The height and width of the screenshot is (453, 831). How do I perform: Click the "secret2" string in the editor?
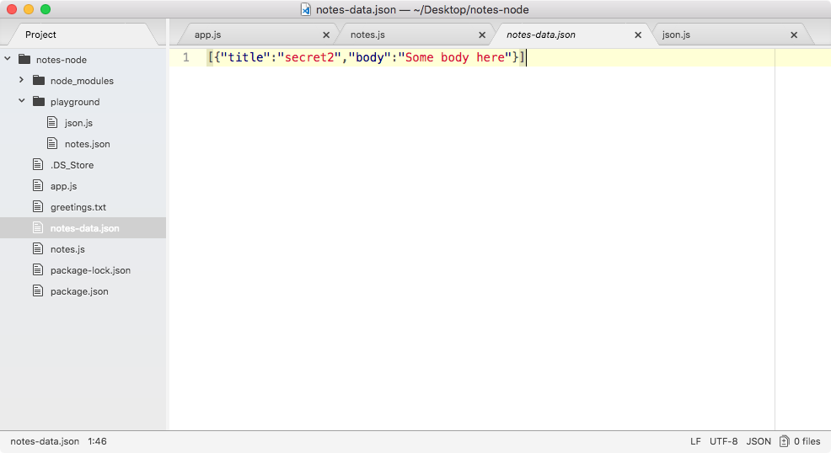click(309, 57)
